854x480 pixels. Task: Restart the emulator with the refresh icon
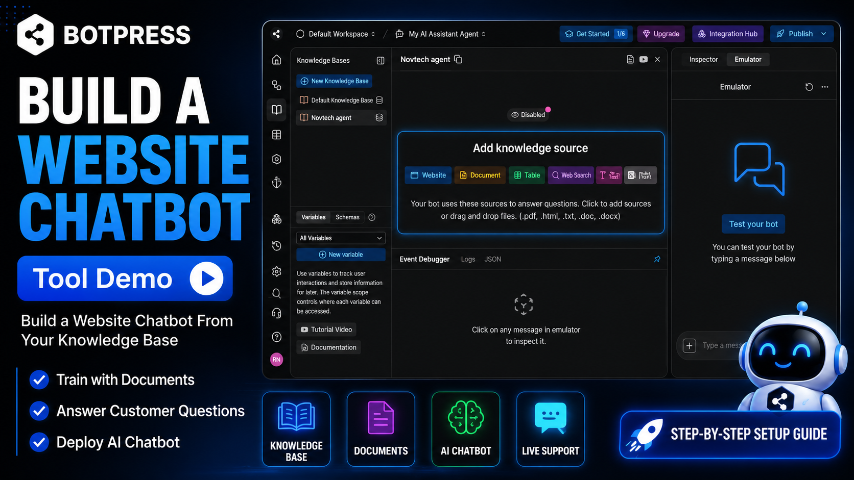(809, 87)
